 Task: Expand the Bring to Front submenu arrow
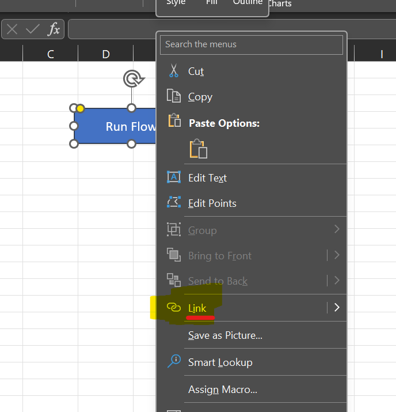click(x=337, y=255)
